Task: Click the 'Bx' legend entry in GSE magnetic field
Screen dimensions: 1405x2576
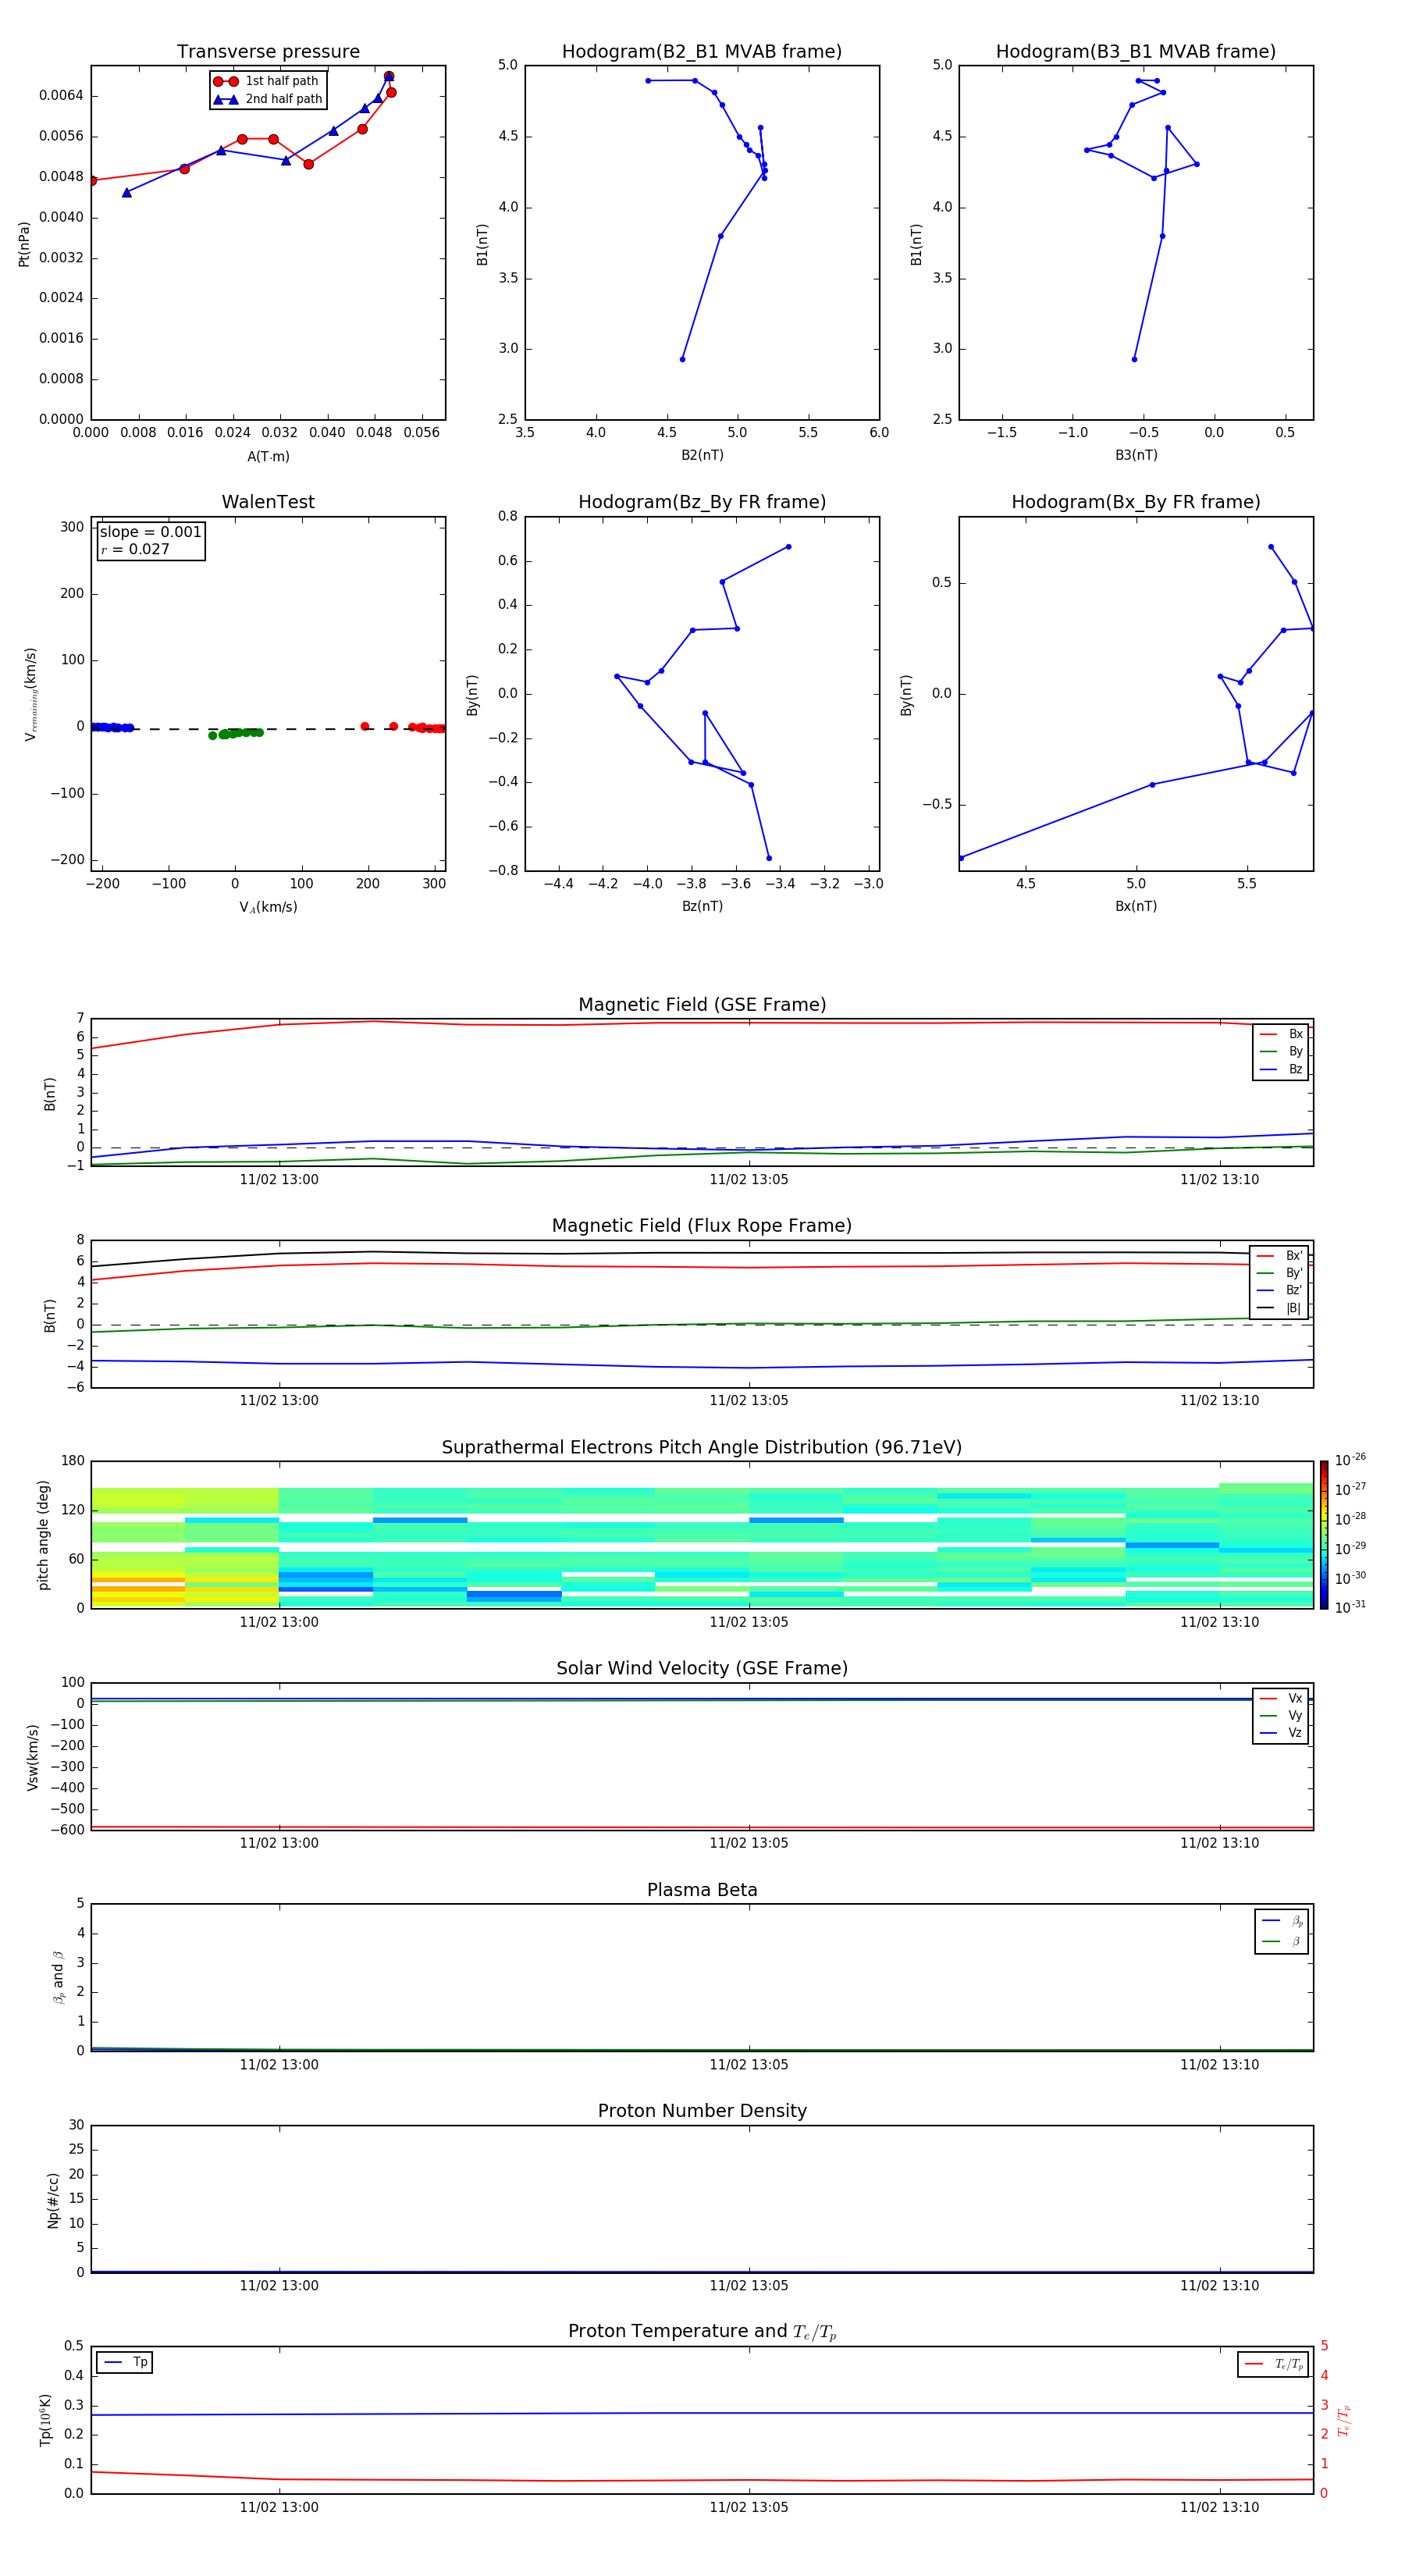Action: click(1281, 1034)
